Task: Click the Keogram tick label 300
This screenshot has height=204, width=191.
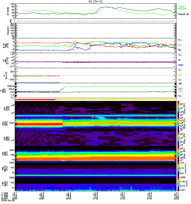Action: (x=12, y=24)
